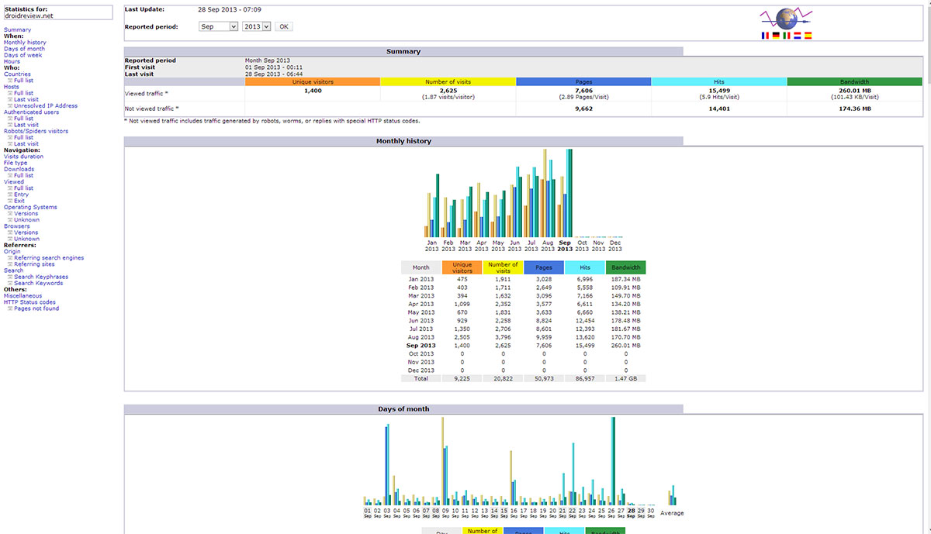Viewport: 931px width, 534px height.
Task: Select the Aug 2013 row label in table
Action: coord(422,337)
